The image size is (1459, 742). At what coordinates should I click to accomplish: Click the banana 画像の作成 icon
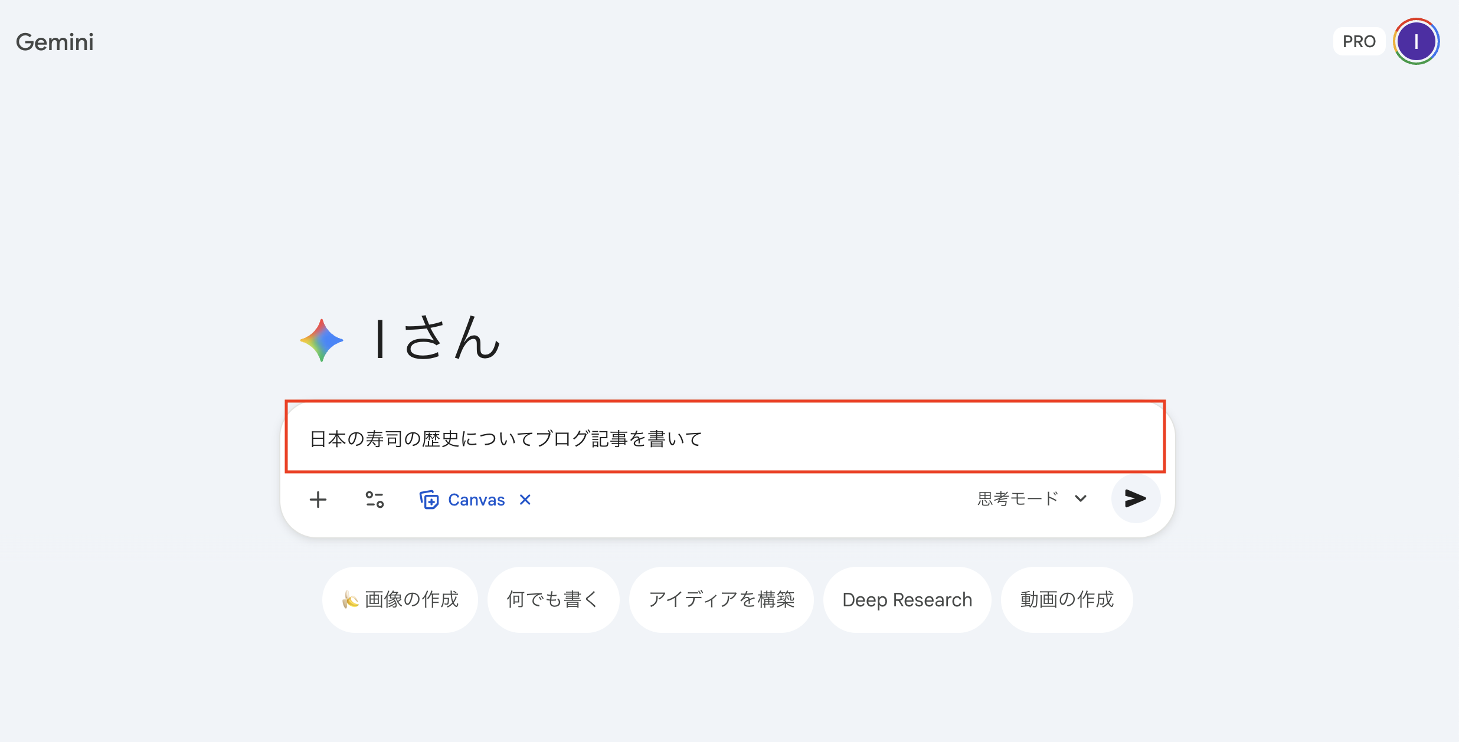coord(350,600)
